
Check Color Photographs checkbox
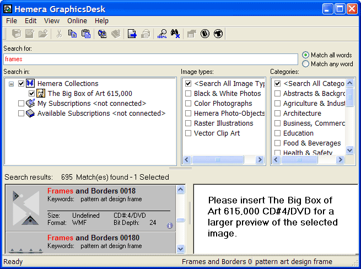tap(188, 103)
